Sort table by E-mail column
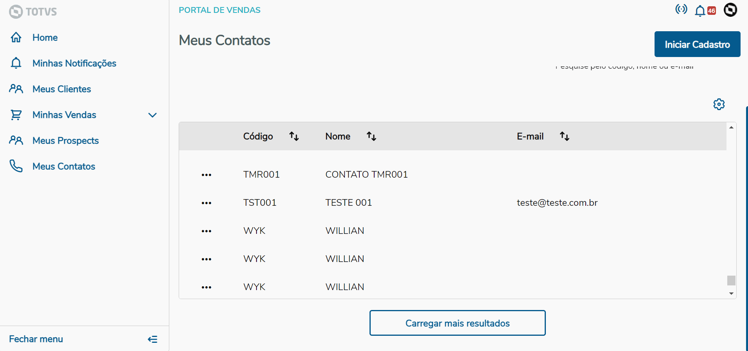748x351 pixels. 564,136
